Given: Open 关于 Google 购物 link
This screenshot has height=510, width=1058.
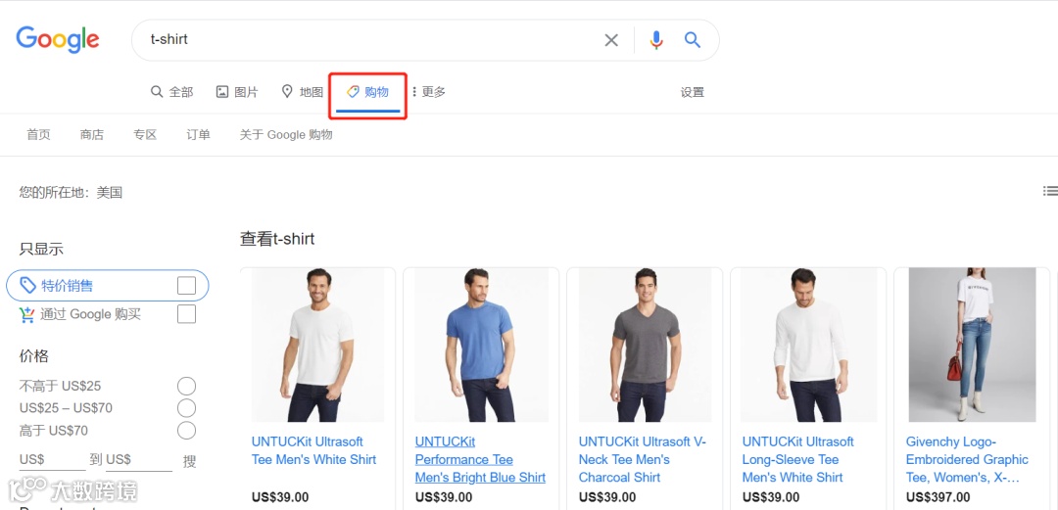Looking at the screenshot, I should click(x=286, y=135).
